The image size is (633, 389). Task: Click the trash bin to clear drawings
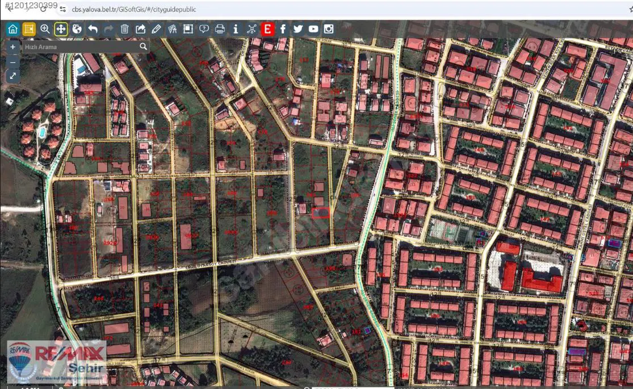point(124,29)
